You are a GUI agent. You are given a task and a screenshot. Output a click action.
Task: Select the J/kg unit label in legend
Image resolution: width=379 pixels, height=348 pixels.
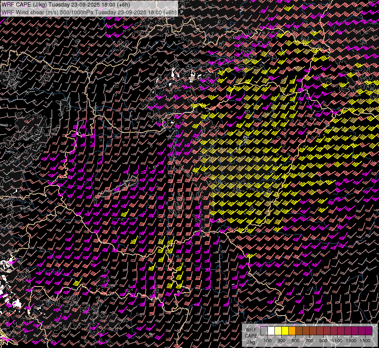point(251,342)
